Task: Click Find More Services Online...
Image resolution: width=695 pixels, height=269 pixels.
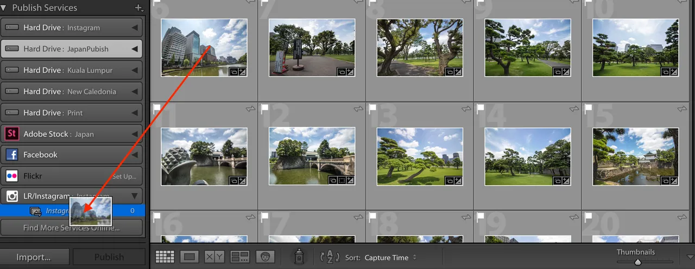Action: 72,228
